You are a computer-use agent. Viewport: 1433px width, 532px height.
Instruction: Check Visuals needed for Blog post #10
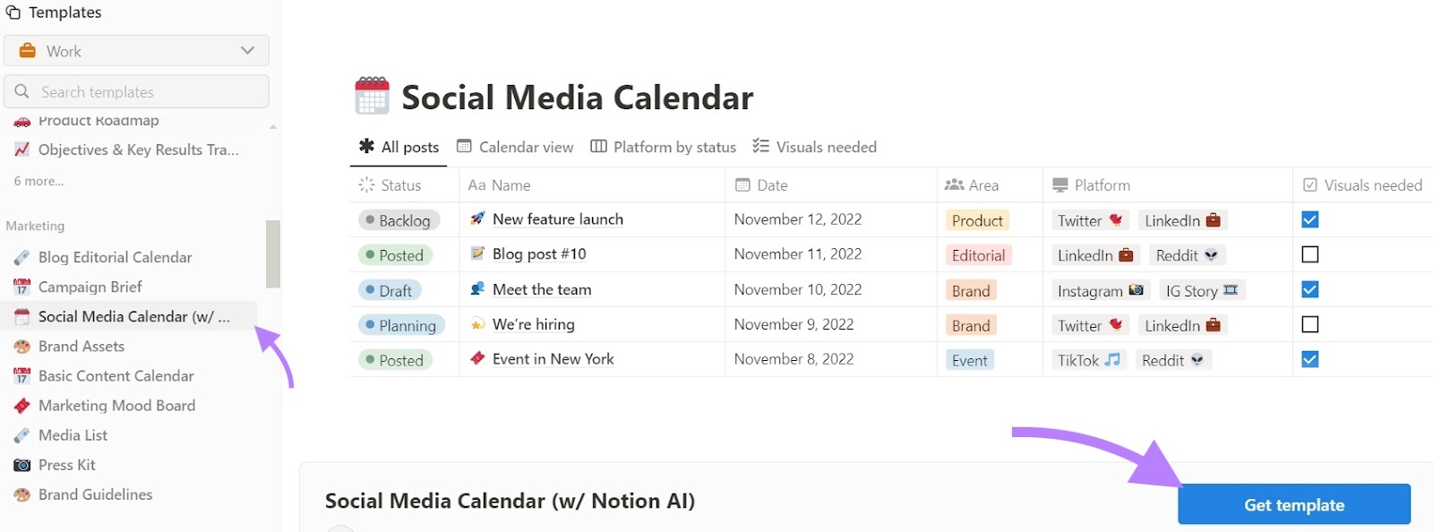pyautogui.click(x=1309, y=254)
